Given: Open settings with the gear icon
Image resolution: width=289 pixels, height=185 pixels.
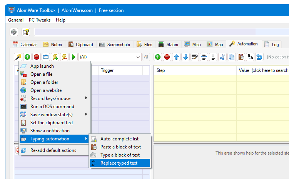Looking at the screenshot, I should point(14,32).
